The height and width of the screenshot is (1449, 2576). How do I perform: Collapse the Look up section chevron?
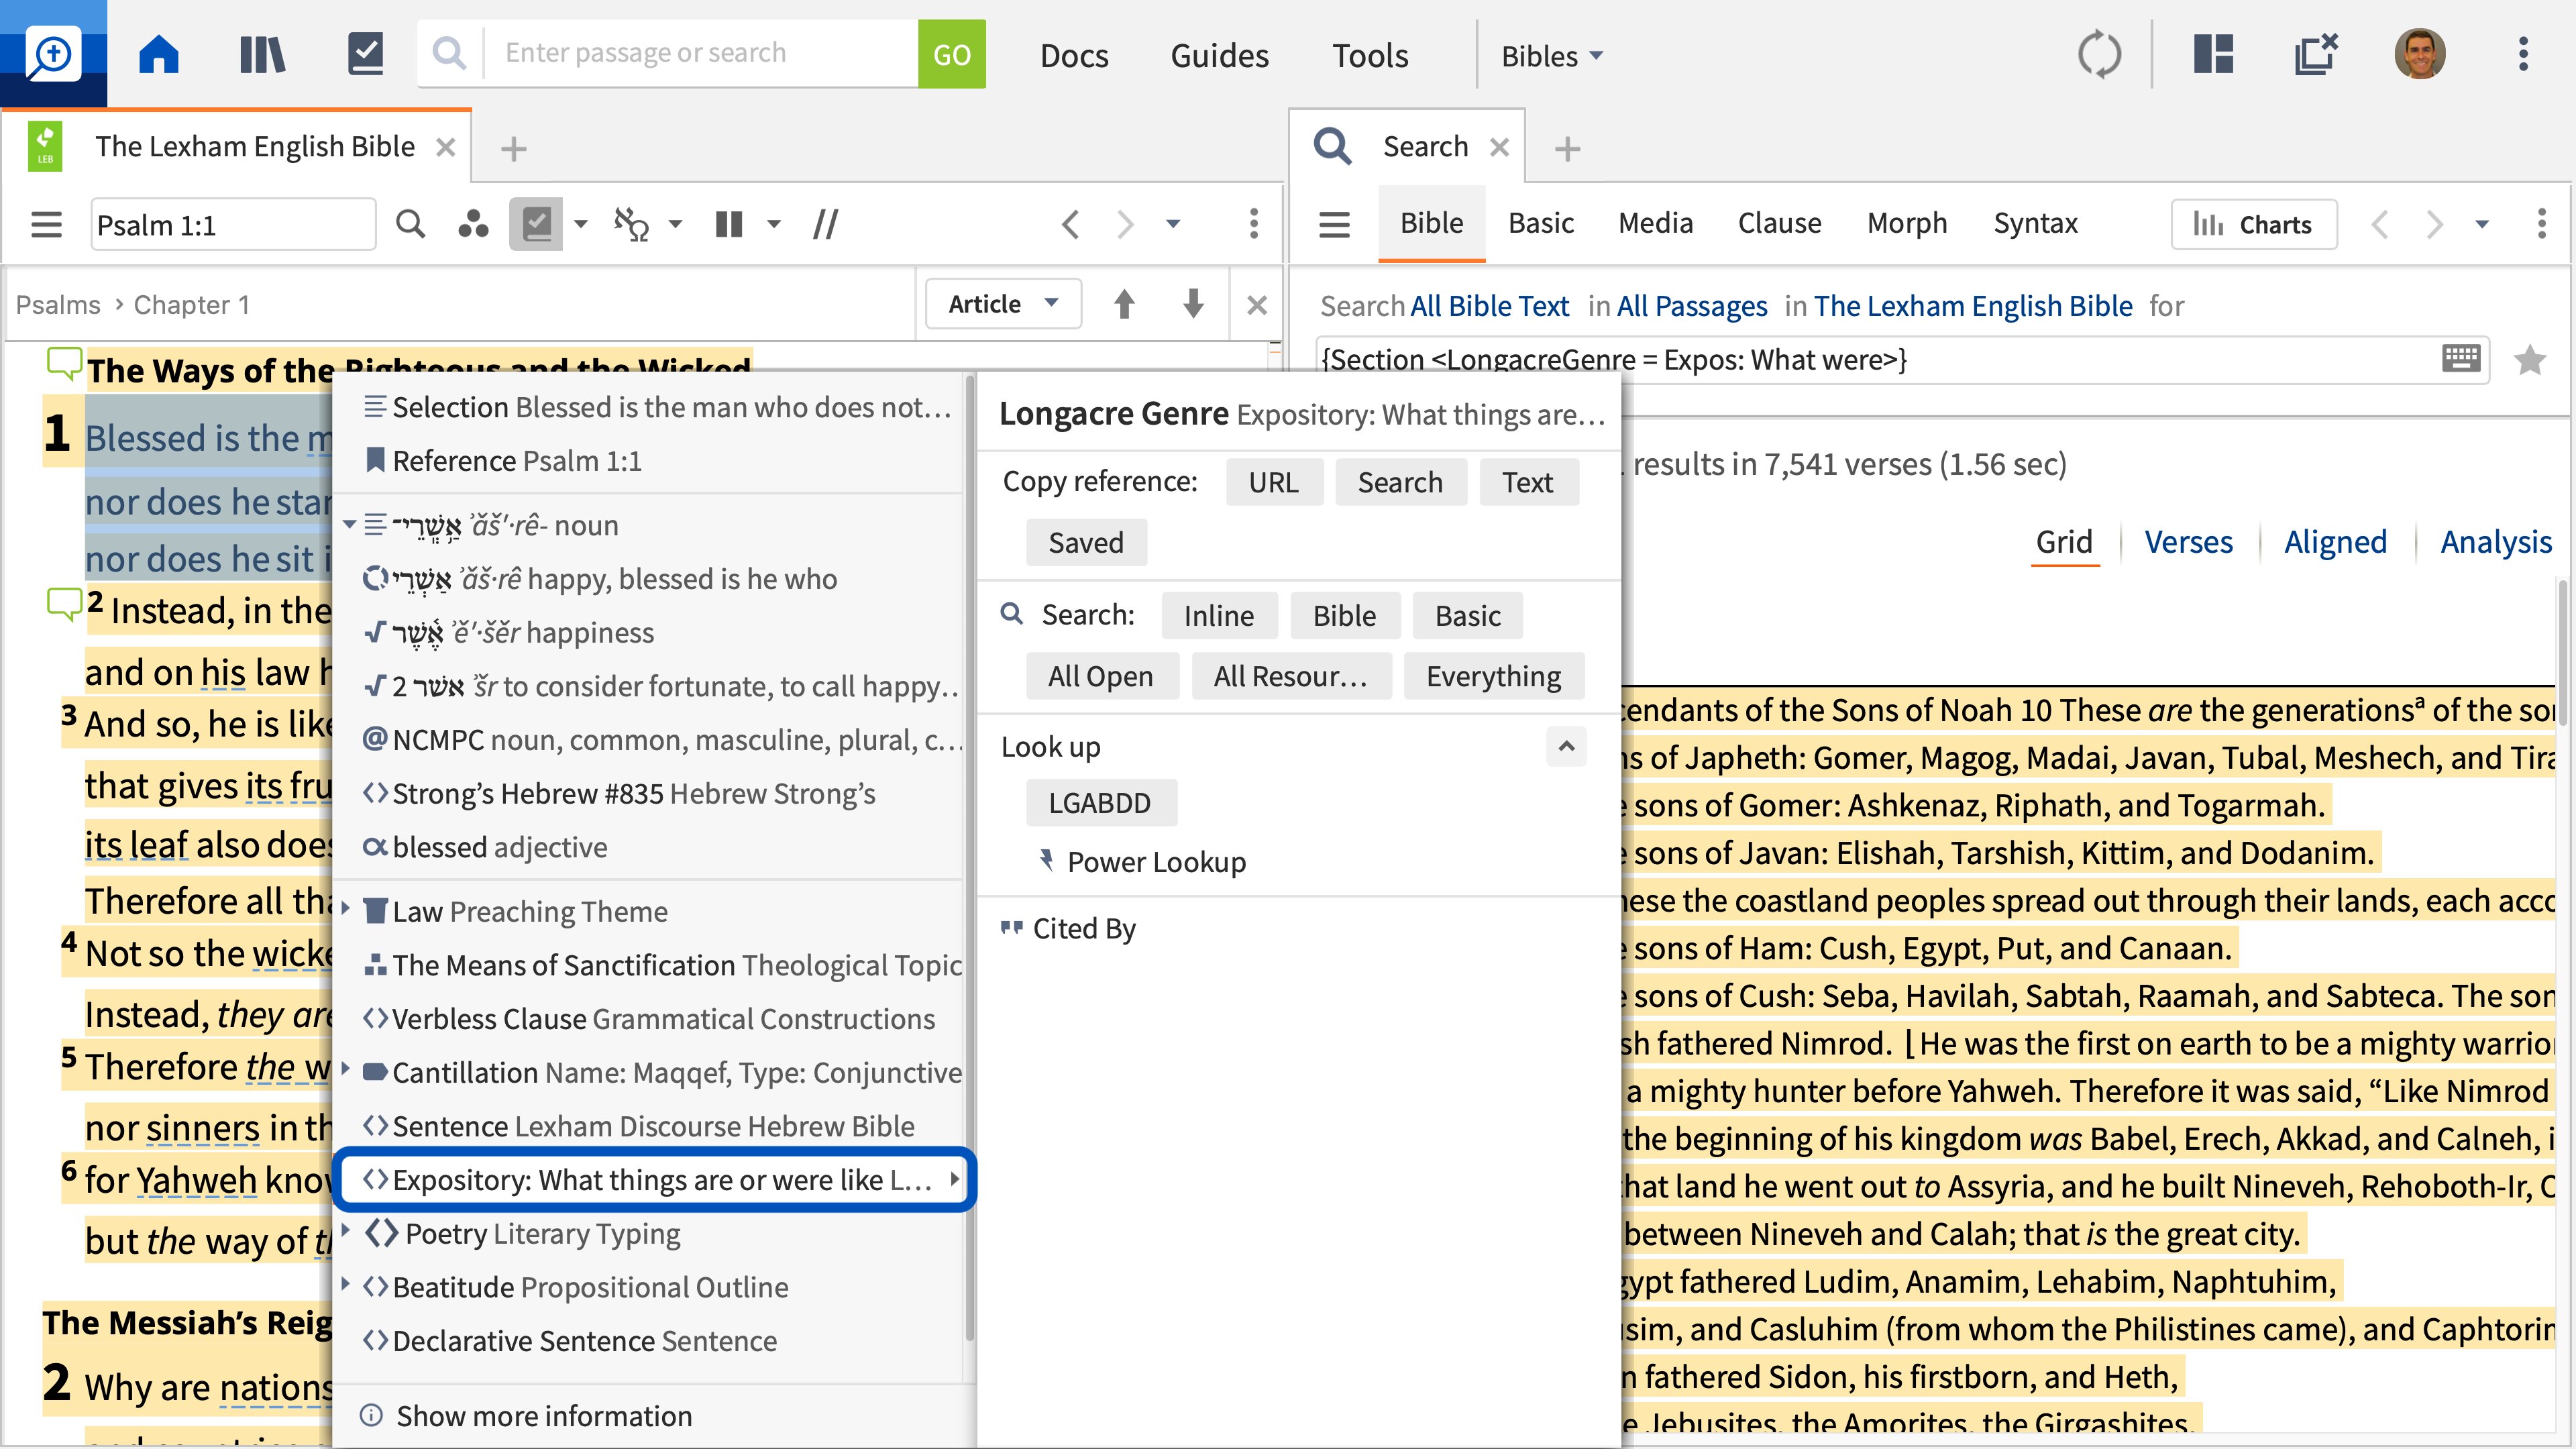1566,746
